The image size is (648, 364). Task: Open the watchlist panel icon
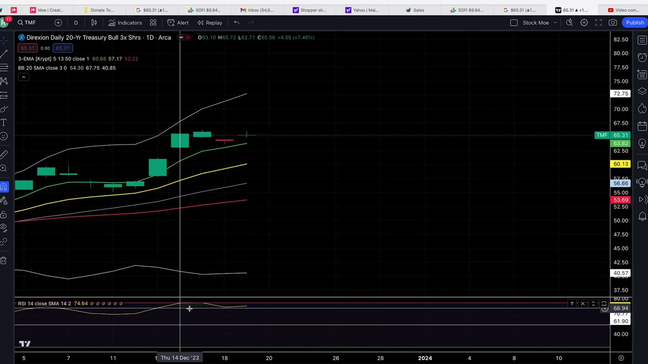pos(642,40)
